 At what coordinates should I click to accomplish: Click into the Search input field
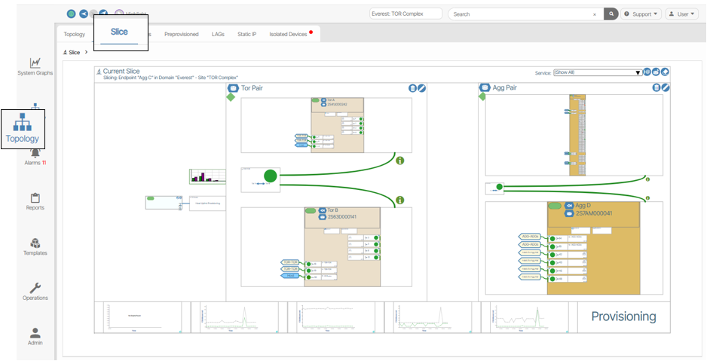[x=520, y=14]
